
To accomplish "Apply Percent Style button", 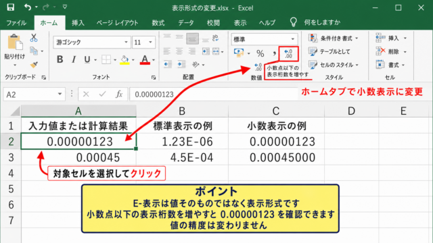I will click(x=260, y=53).
